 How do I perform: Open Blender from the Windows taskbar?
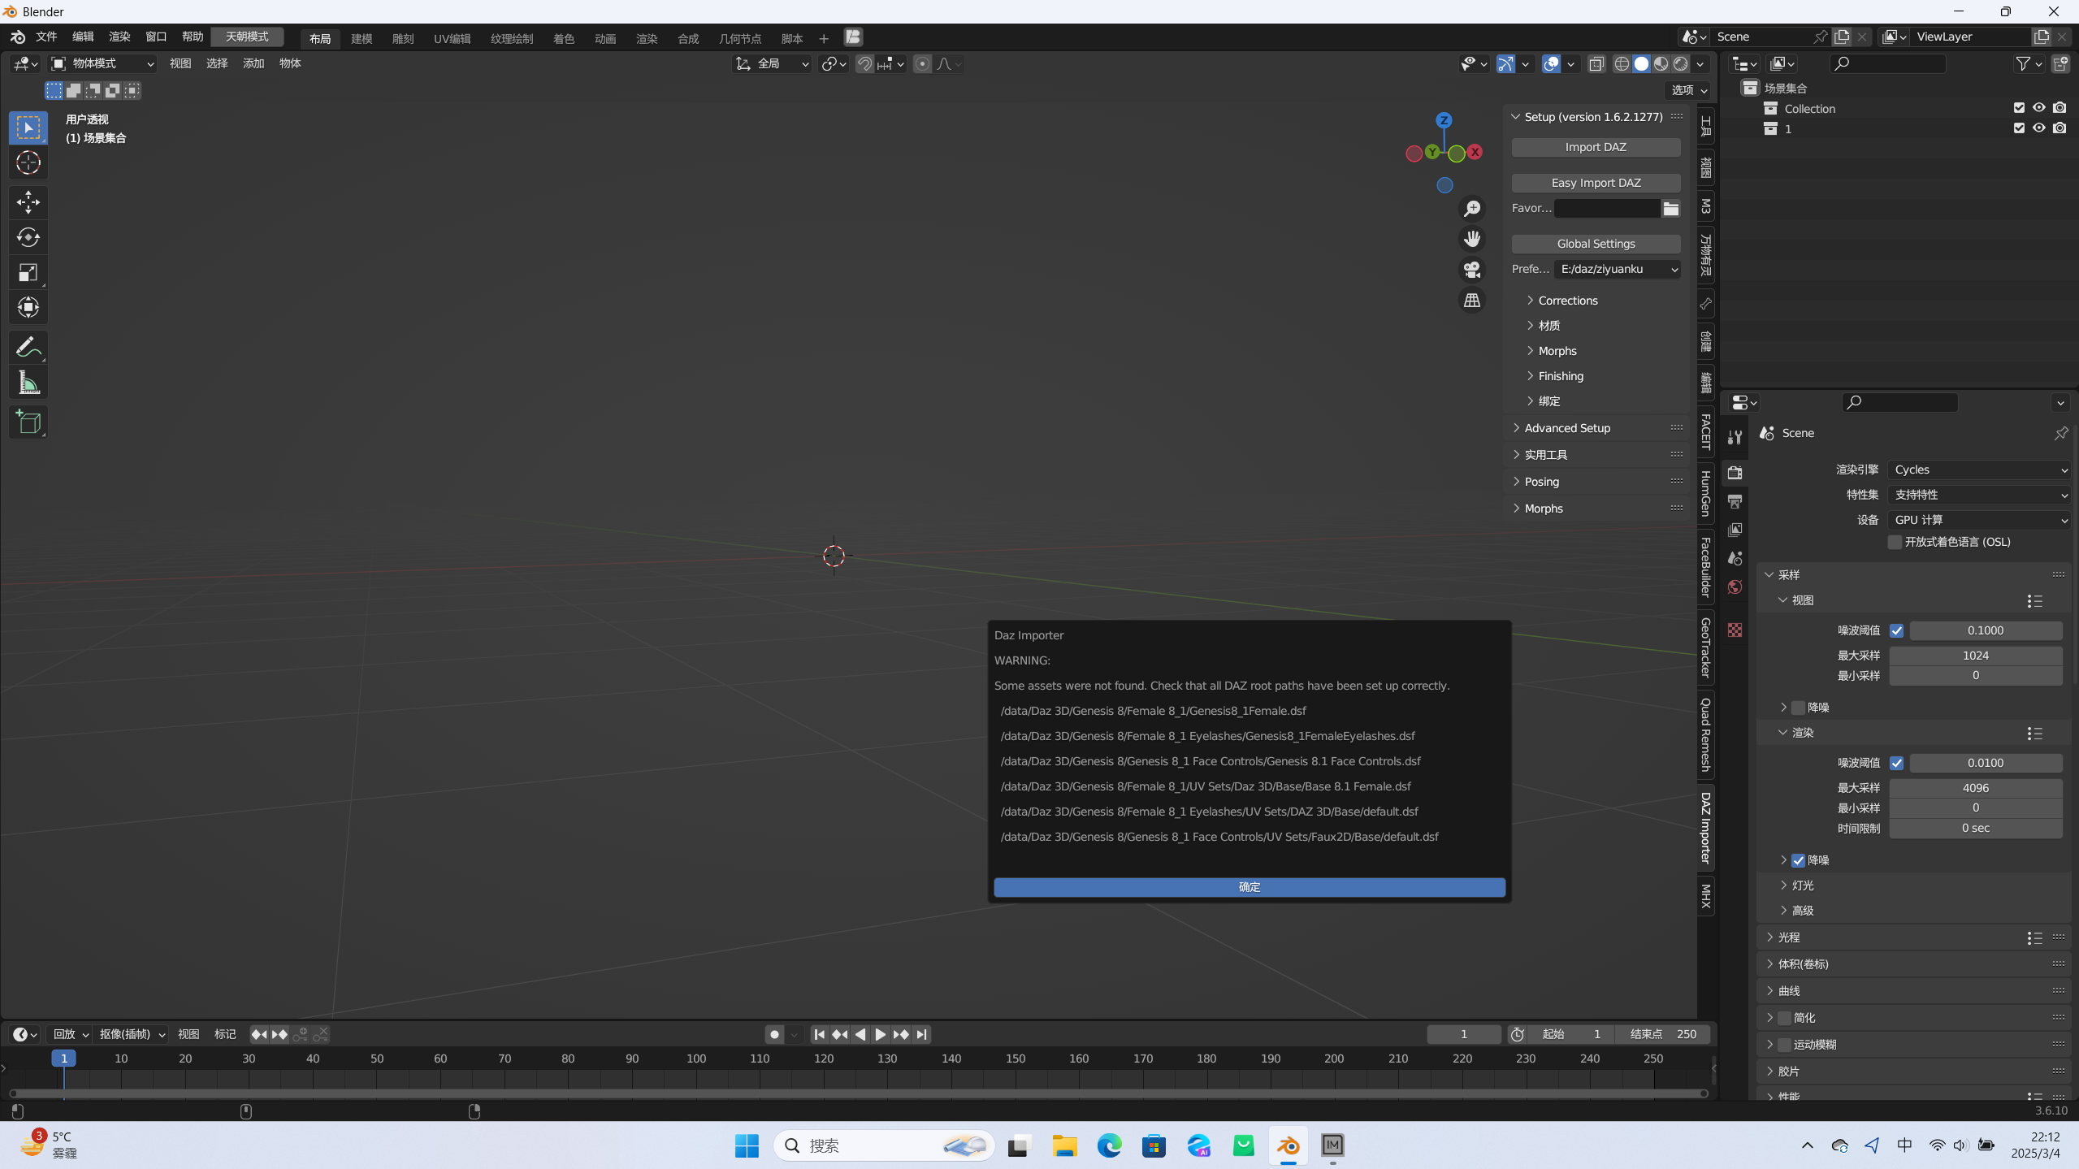pyautogui.click(x=1288, y=1145)
